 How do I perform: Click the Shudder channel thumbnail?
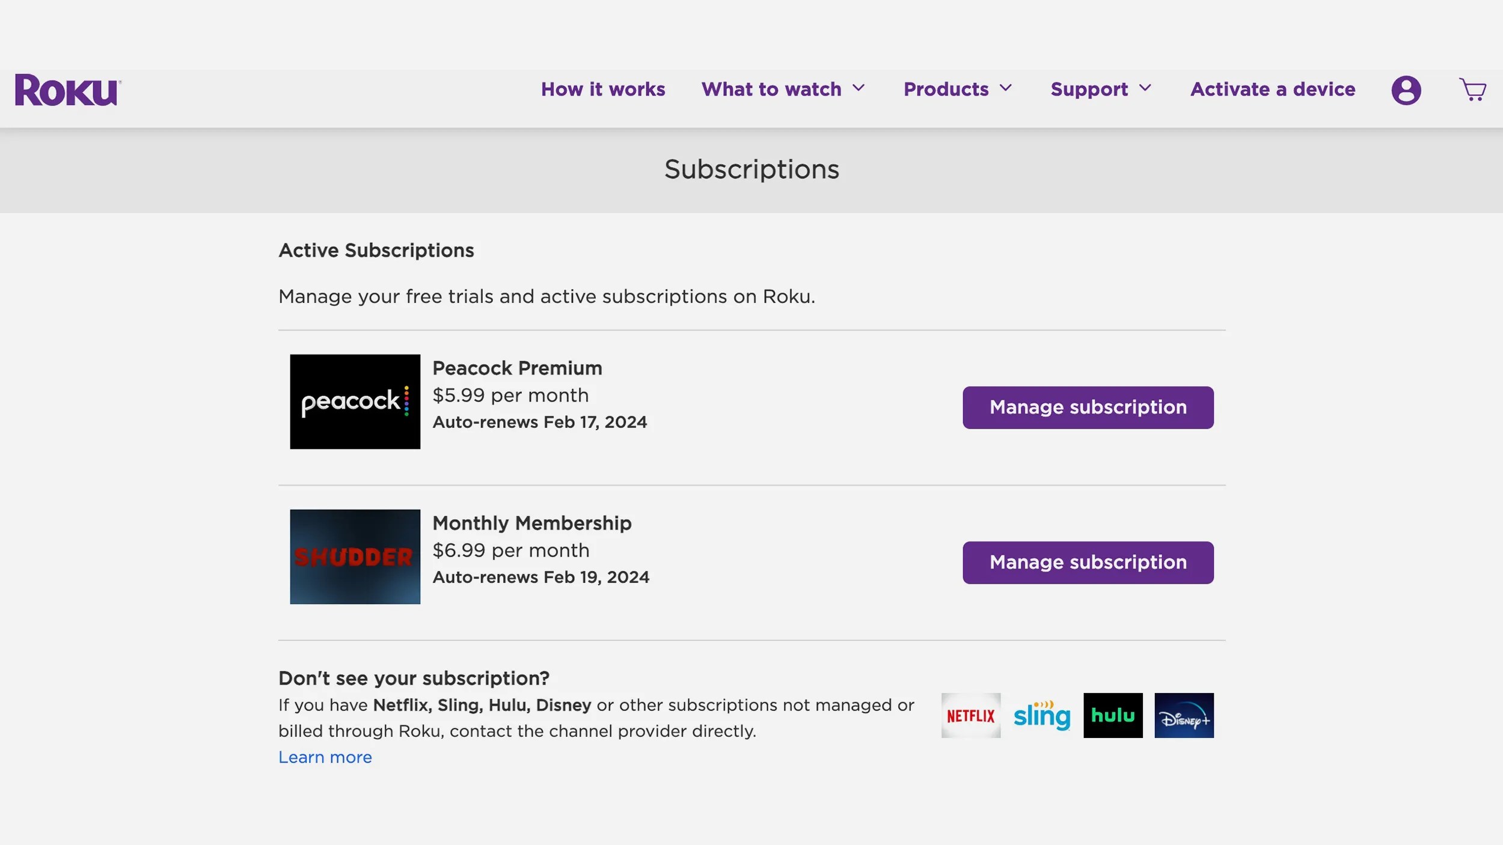[x=355, y=557]
